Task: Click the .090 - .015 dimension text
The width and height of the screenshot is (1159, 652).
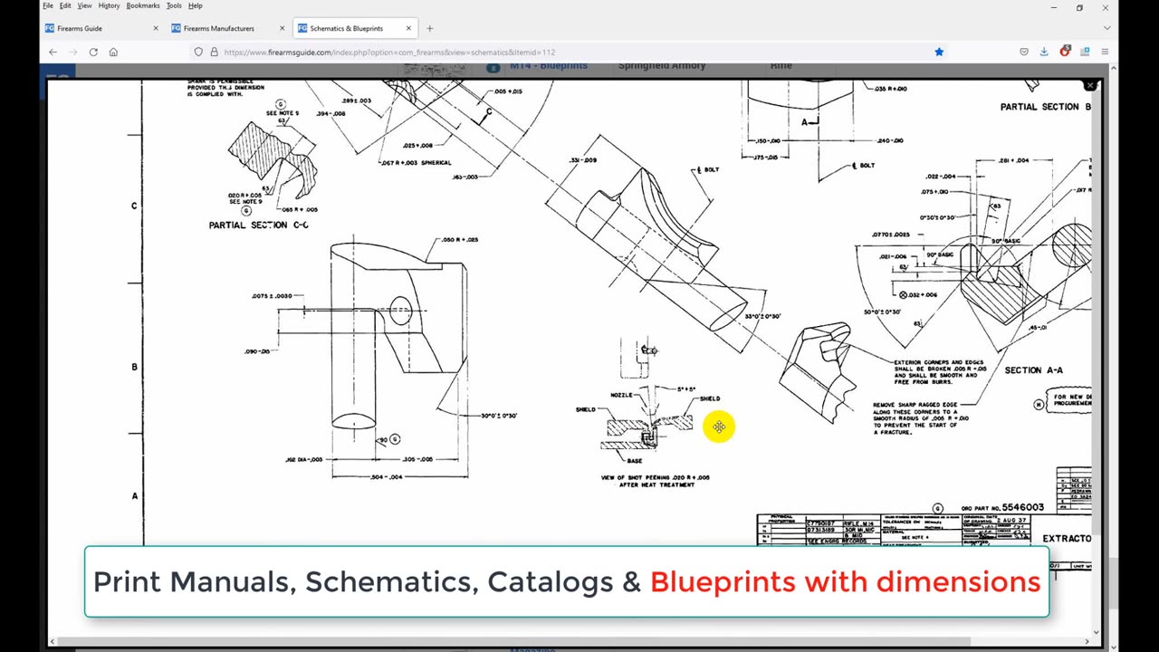Action: coord(257,351)
